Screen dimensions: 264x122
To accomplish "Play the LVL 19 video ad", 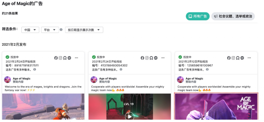I will coord(129,116).
